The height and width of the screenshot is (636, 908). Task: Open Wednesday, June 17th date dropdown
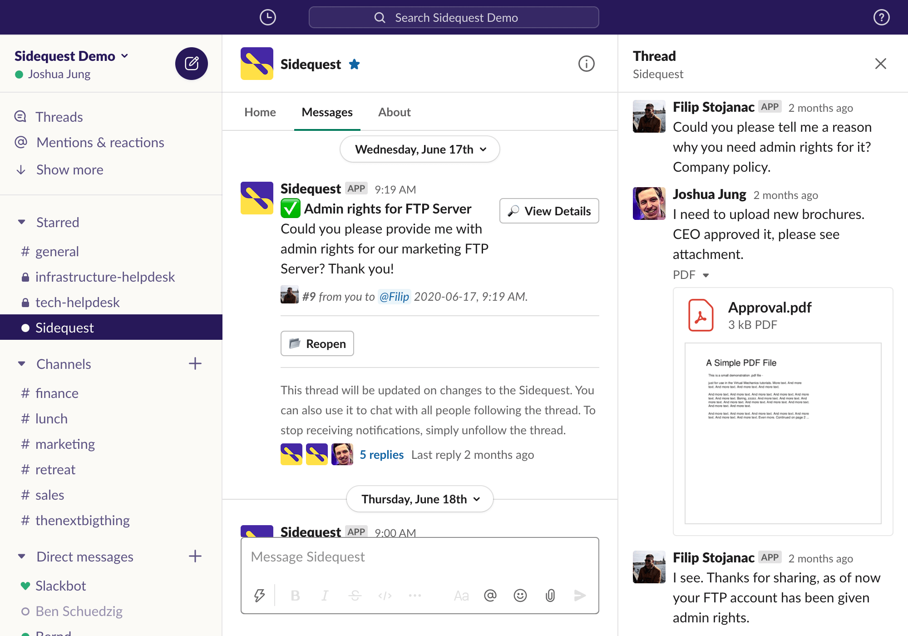pos(420,149)
